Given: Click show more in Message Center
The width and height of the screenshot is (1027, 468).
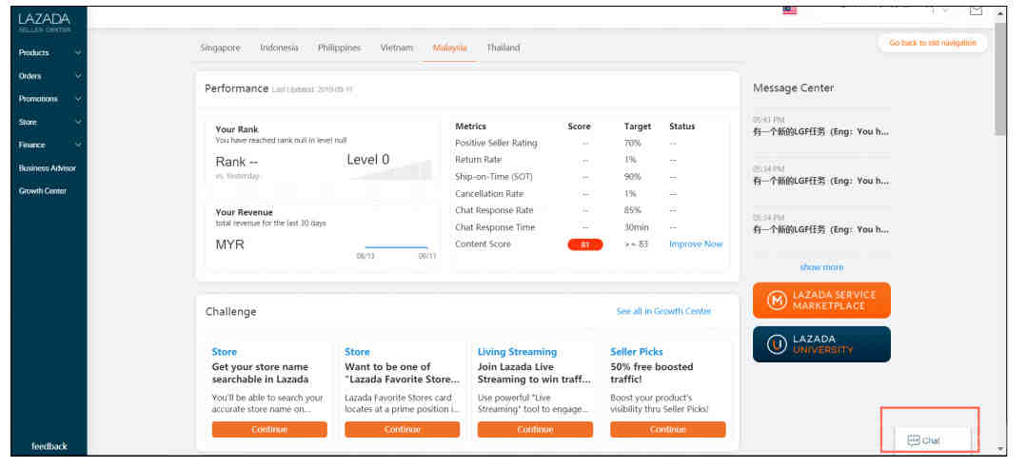Looking at the screenshot, I should (821, 267).
